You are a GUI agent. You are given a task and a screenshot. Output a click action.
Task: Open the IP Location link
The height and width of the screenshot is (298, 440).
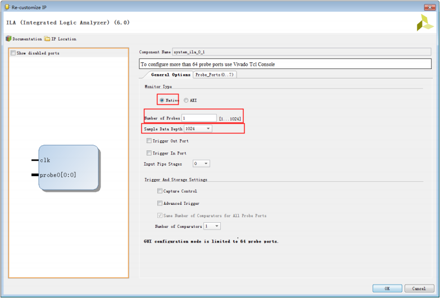[x=63, y=39]
